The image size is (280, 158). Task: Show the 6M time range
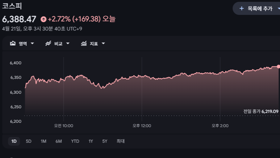pyautogui.click(x=59, y=141)
